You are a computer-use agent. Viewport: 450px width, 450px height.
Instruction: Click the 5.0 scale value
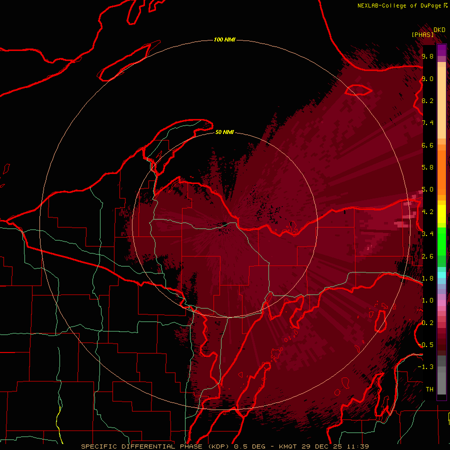tap(427, 189)
